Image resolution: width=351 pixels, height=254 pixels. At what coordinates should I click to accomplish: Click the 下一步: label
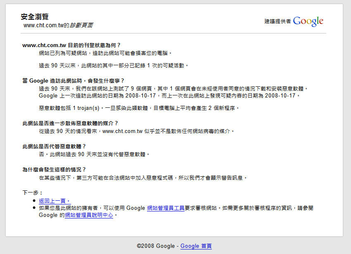click(33, 192)
